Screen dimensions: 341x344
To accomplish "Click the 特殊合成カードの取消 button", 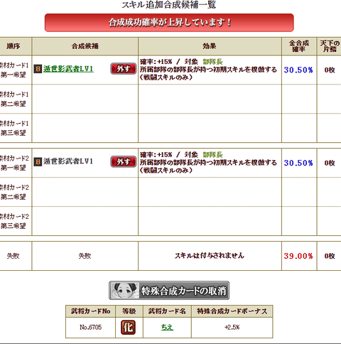I will tap(169, 291).
